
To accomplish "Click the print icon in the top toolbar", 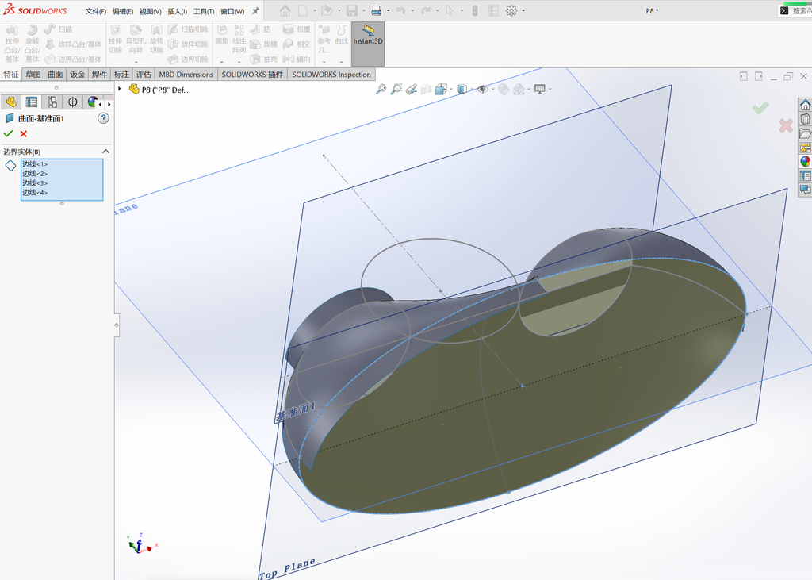I will coord(377,10).
